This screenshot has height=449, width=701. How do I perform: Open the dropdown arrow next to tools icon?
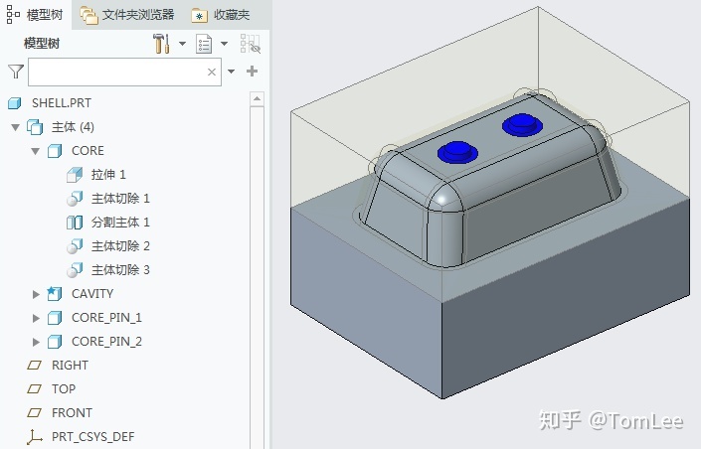click(183, 44)
